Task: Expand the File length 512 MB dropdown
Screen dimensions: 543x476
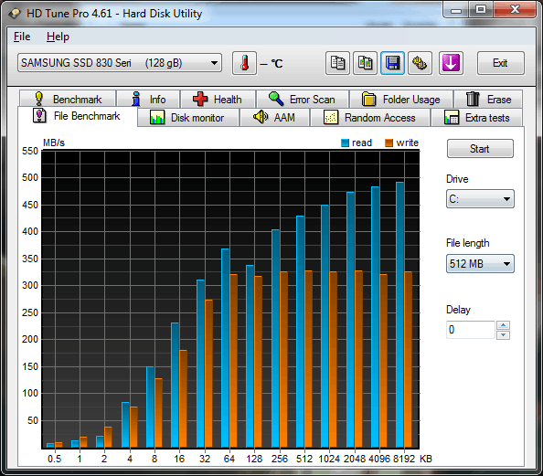Action: [x=480, y=264]
